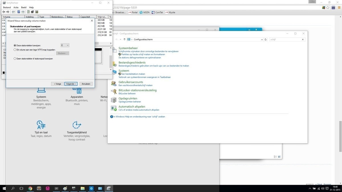Refresh the Configuratiescherm address bar
Image resolution: width=342 pixels, height=192 pixels.
click(x=266, y=40)
